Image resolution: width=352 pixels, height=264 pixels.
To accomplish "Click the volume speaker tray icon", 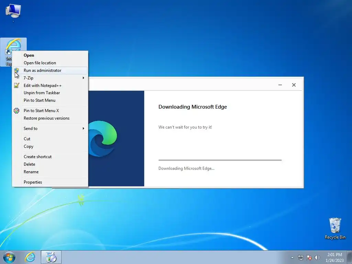I will pyautogui.click(x=317, y=257).
